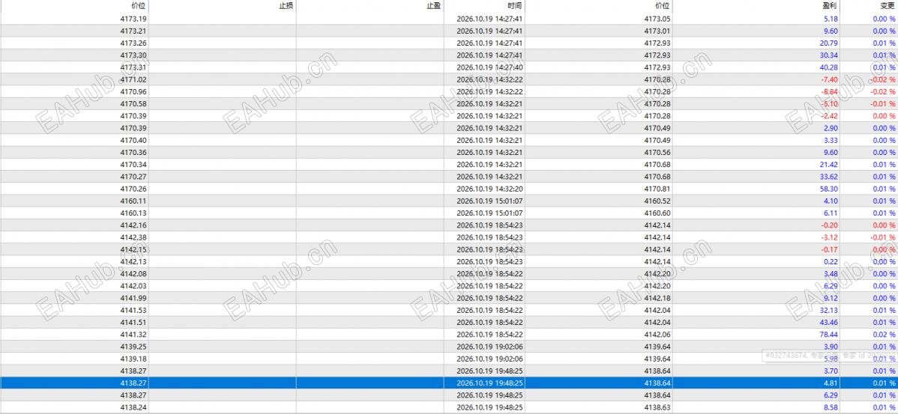Screen dimensions: 898x414
Task: Click the close price 4173.01
Action: click(x=657, y=31)
